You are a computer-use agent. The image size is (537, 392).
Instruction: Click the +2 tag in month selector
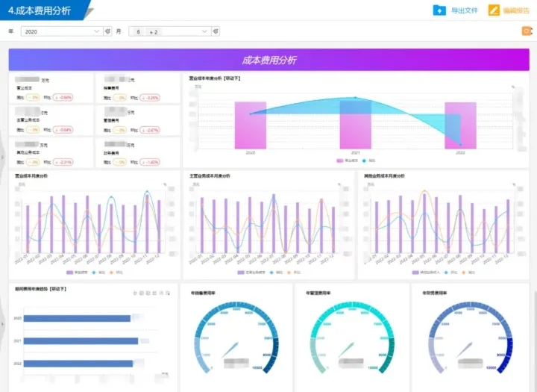pyautogui.click(x=154, y=32)
